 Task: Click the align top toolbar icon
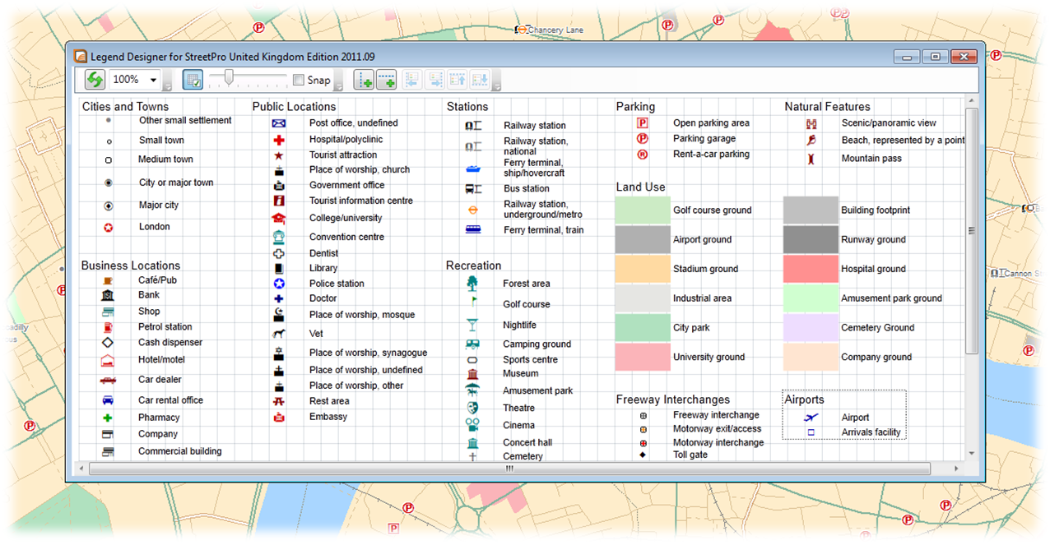458,80
